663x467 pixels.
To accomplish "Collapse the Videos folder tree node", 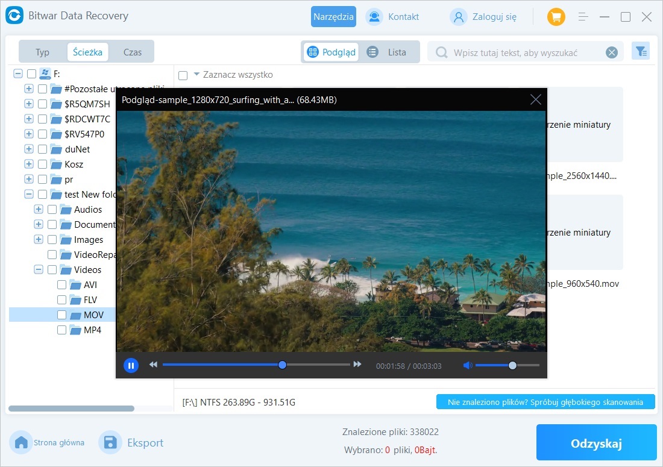I will pos(39,269).
